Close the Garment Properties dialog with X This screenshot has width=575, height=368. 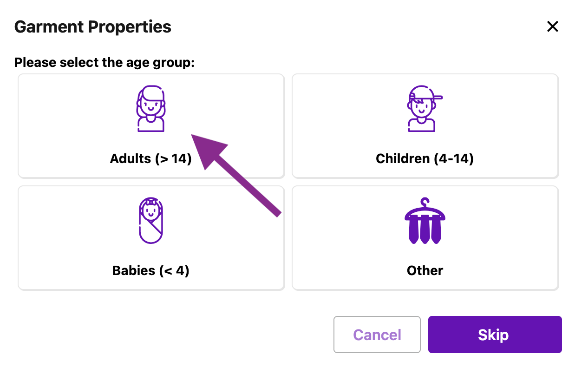[x=552, y=26]
